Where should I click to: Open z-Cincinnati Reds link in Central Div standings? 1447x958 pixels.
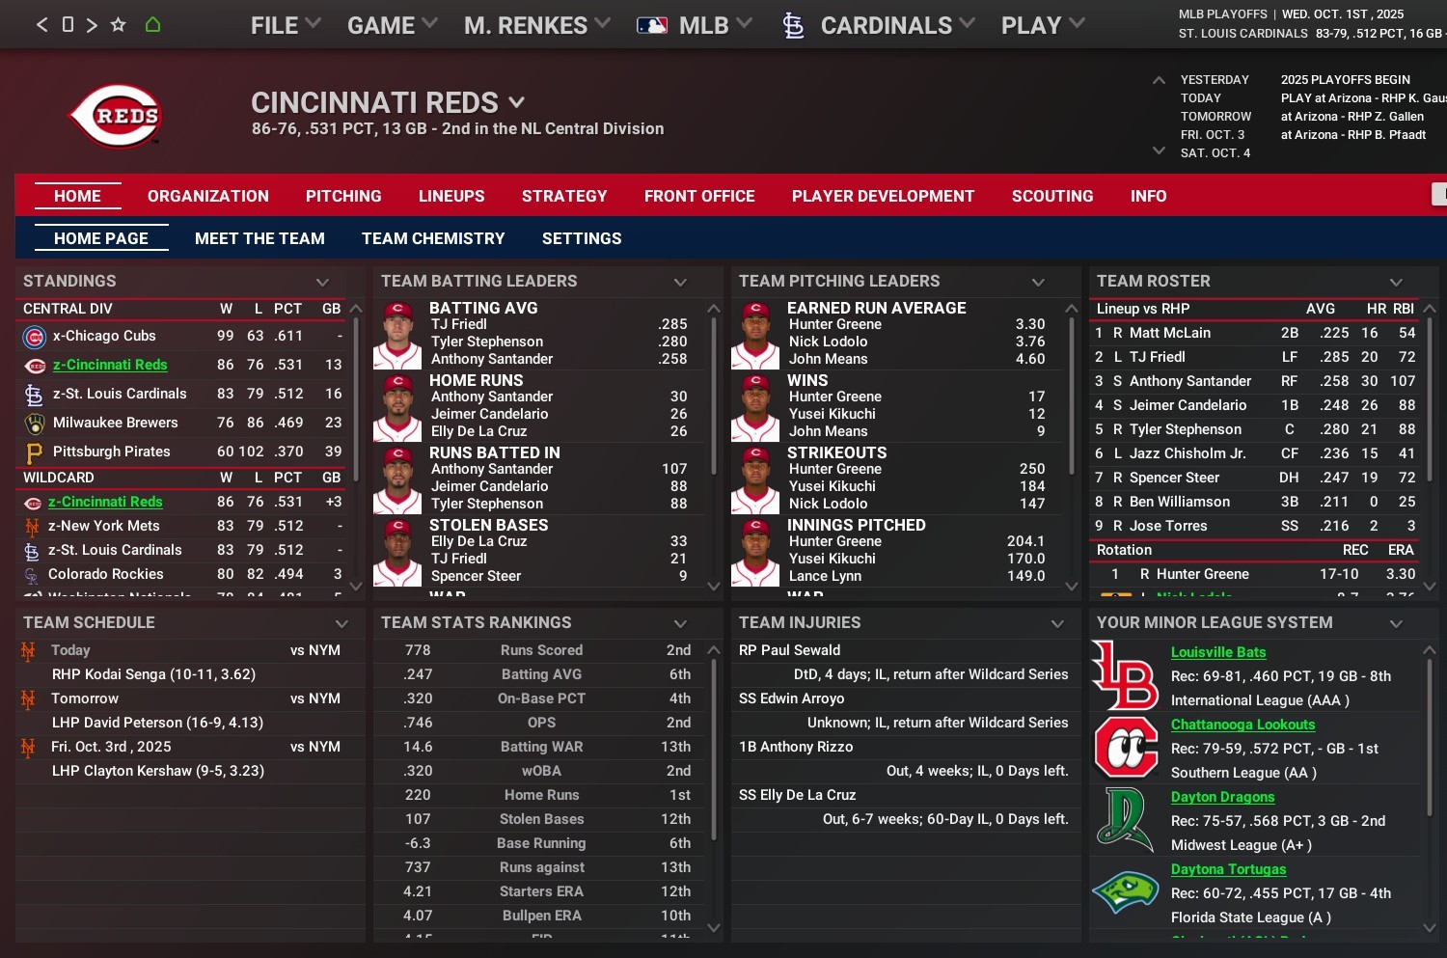tap(110, 365)
